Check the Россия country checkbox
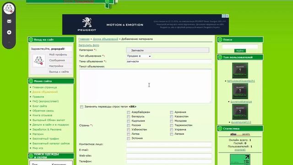This screenshot has height=165, width=293. (128, 125)
